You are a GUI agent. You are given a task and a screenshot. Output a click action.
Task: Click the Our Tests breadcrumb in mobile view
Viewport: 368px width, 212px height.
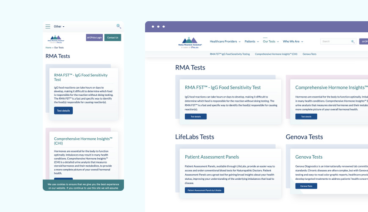click(59, 47)
